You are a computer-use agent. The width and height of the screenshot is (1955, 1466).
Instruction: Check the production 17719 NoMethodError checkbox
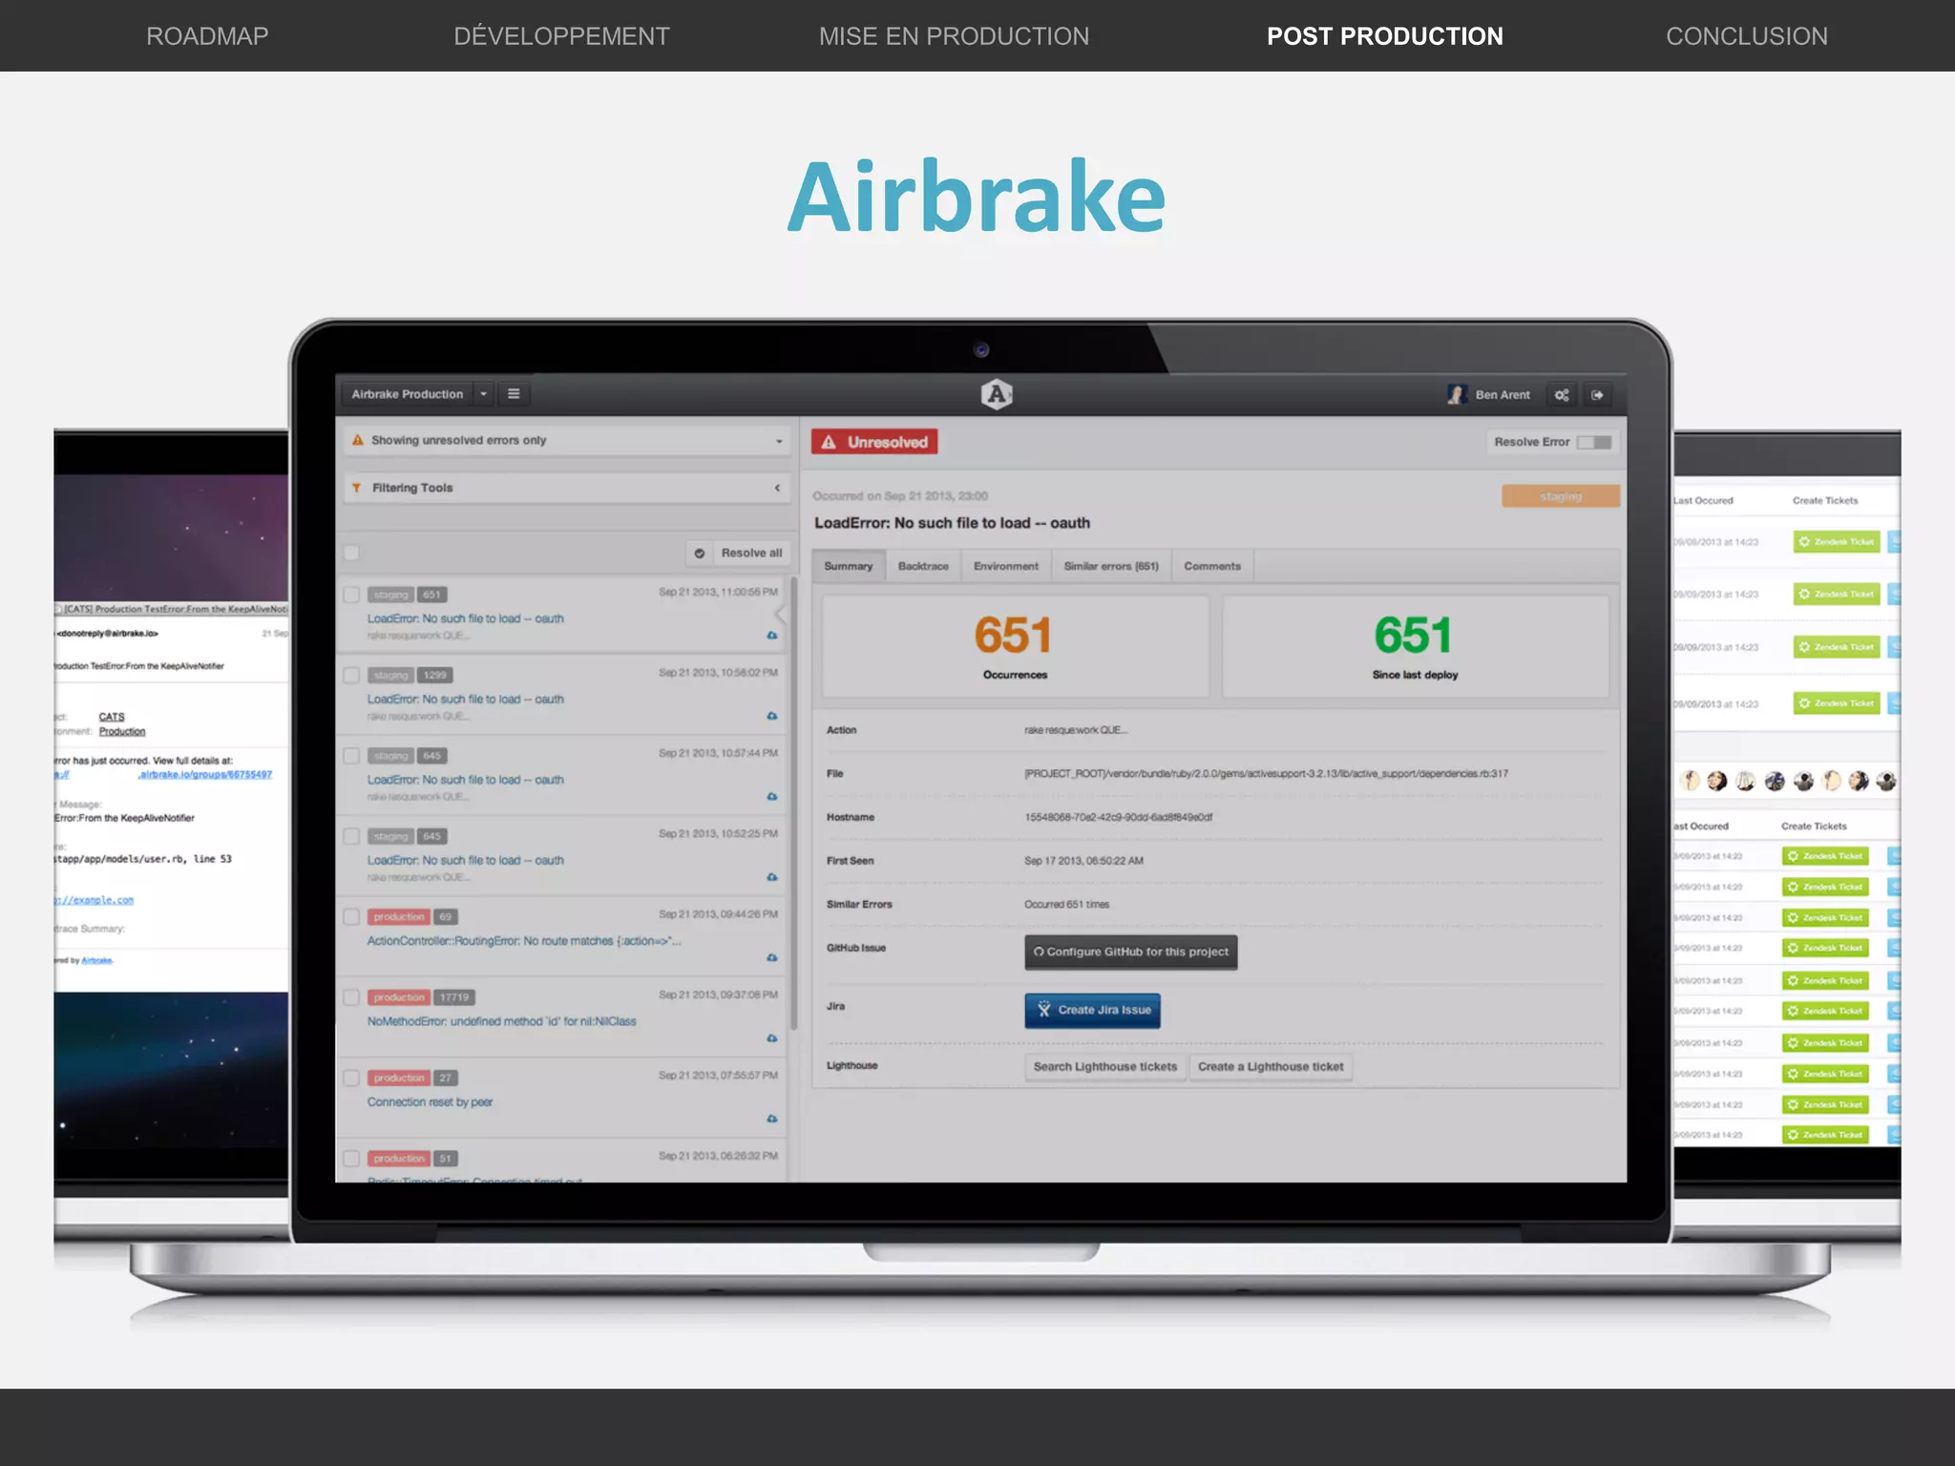pyautogui.click(x=351, y=997)
